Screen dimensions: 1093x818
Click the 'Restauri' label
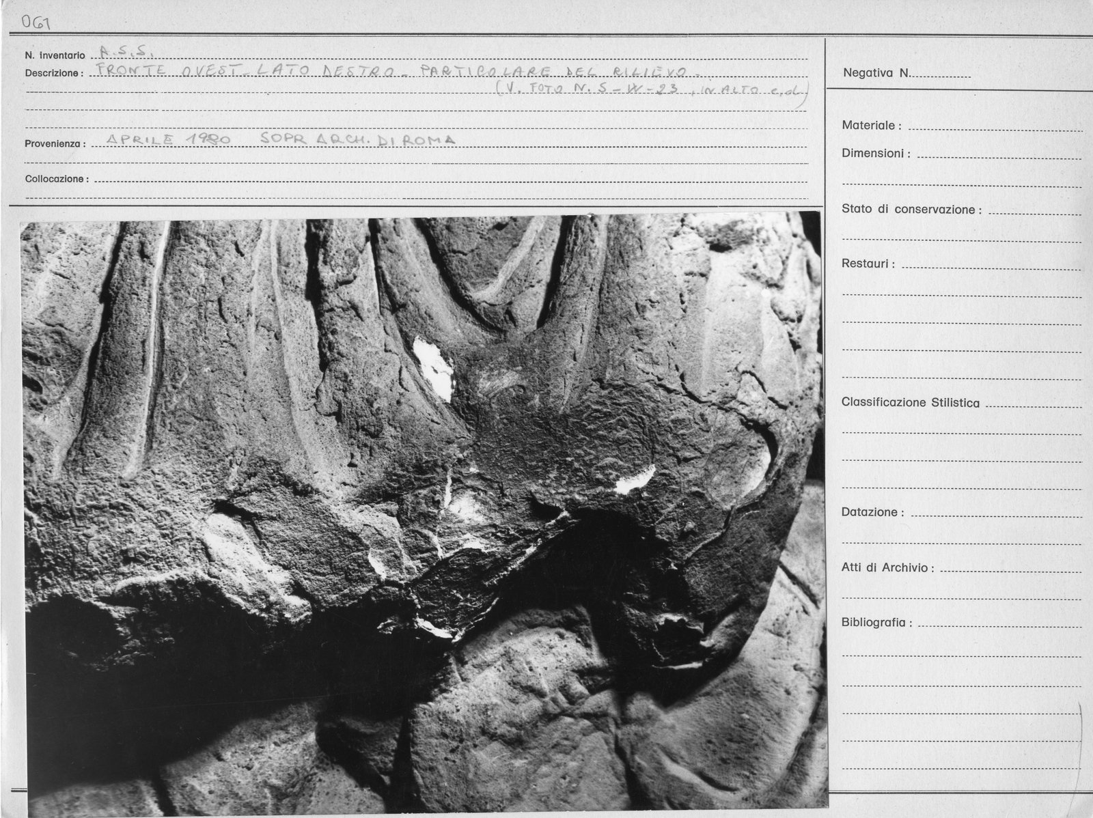(x=868, y=264)
